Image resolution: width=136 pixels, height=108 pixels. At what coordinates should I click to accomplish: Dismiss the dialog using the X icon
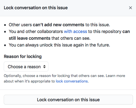[x=131, y=8]
